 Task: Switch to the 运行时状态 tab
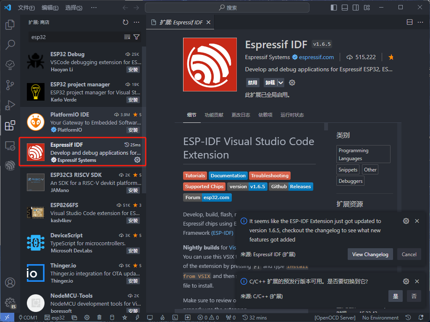[292, 115]
